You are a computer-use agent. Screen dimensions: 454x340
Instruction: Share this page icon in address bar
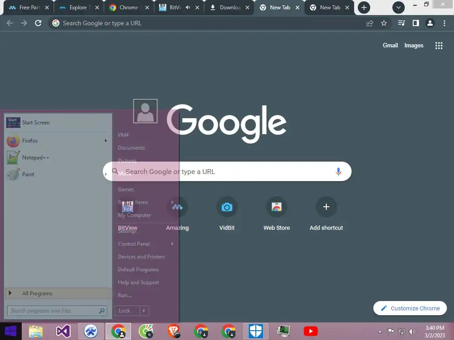[369, 23]
